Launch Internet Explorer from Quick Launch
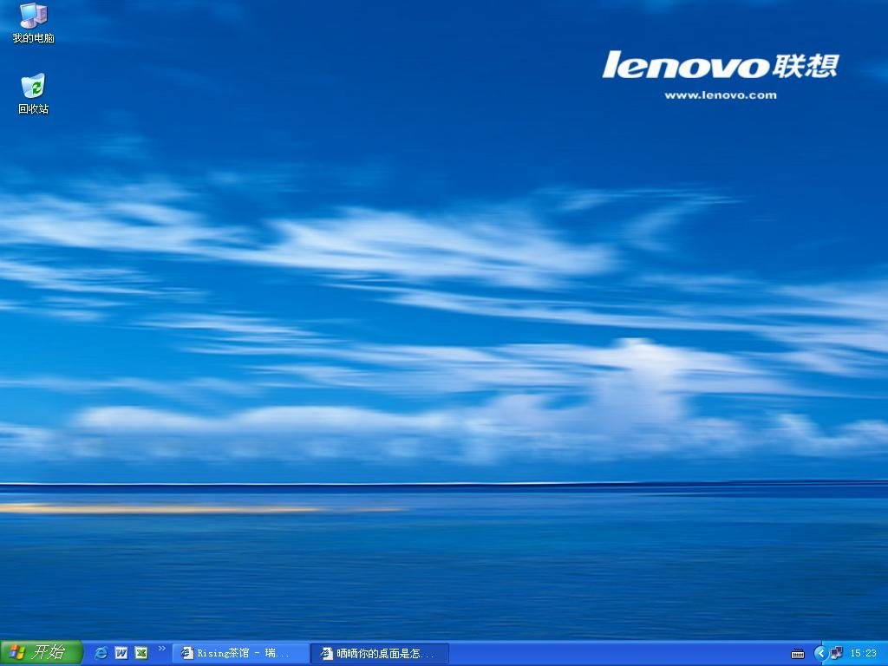The height and width of the screenshot is (666, 888). [101, 653]
